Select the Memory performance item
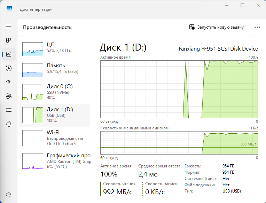 (x=54, y=70)
